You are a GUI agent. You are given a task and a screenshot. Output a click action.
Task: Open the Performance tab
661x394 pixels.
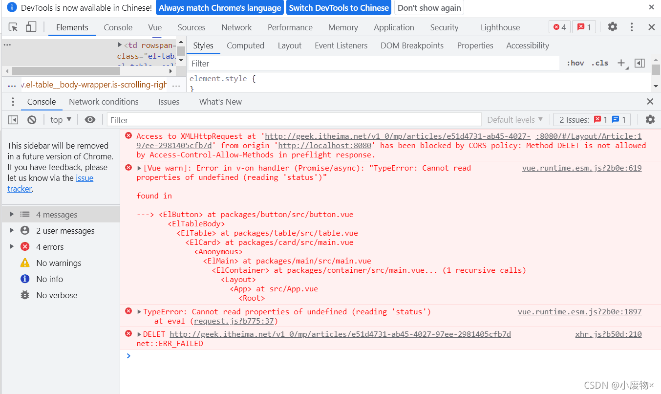click(x=290, y=27)
